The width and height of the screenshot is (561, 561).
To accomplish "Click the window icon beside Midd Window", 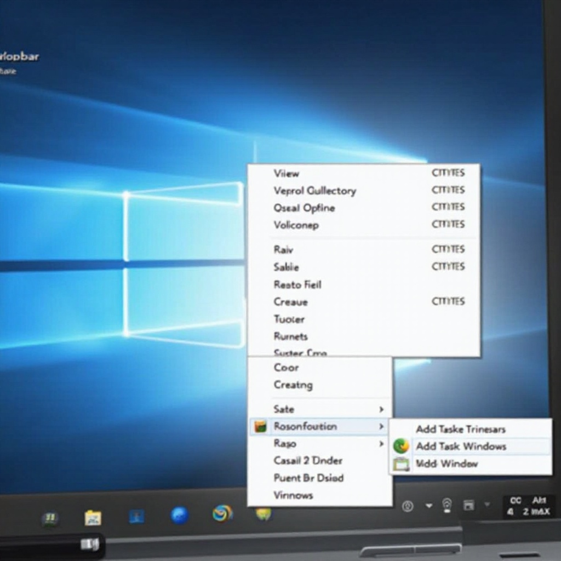I will click(401, 464).
